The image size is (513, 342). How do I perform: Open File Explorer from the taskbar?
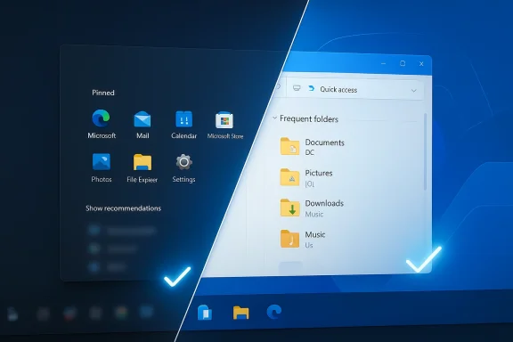tap(241, 313)
